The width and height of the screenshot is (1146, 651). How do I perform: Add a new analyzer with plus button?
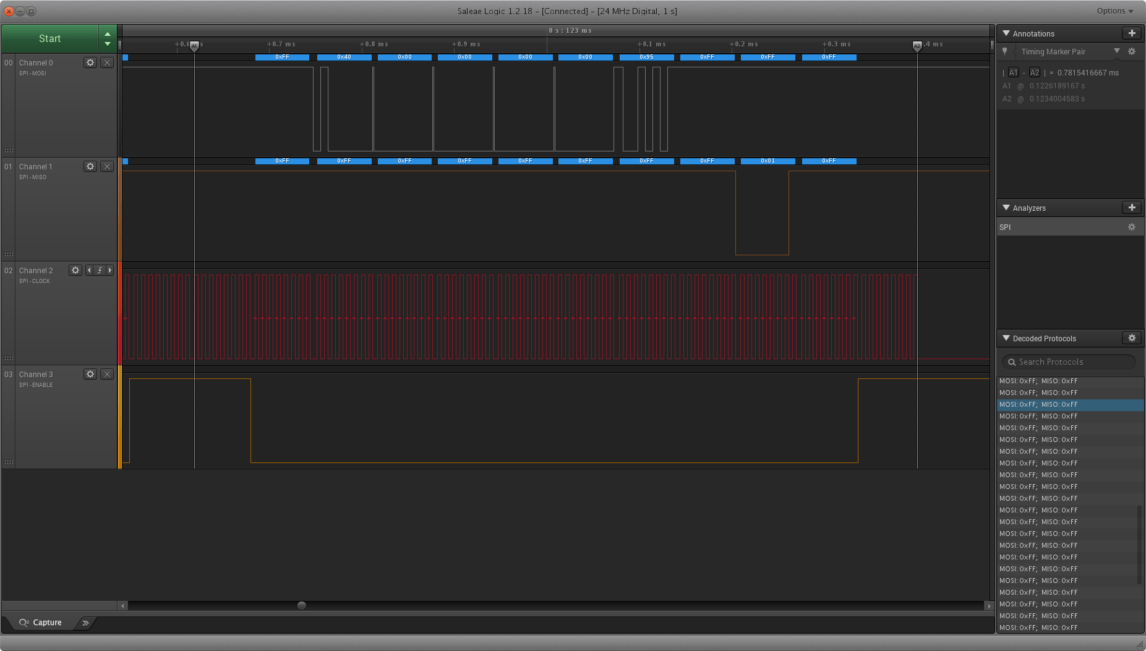click(1132, 208)
